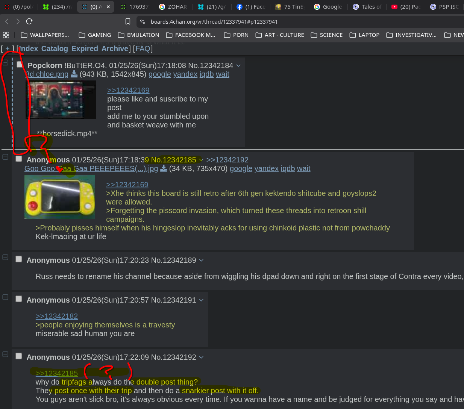Open post menu arrow for No.12342185

[x=201, y=160]
